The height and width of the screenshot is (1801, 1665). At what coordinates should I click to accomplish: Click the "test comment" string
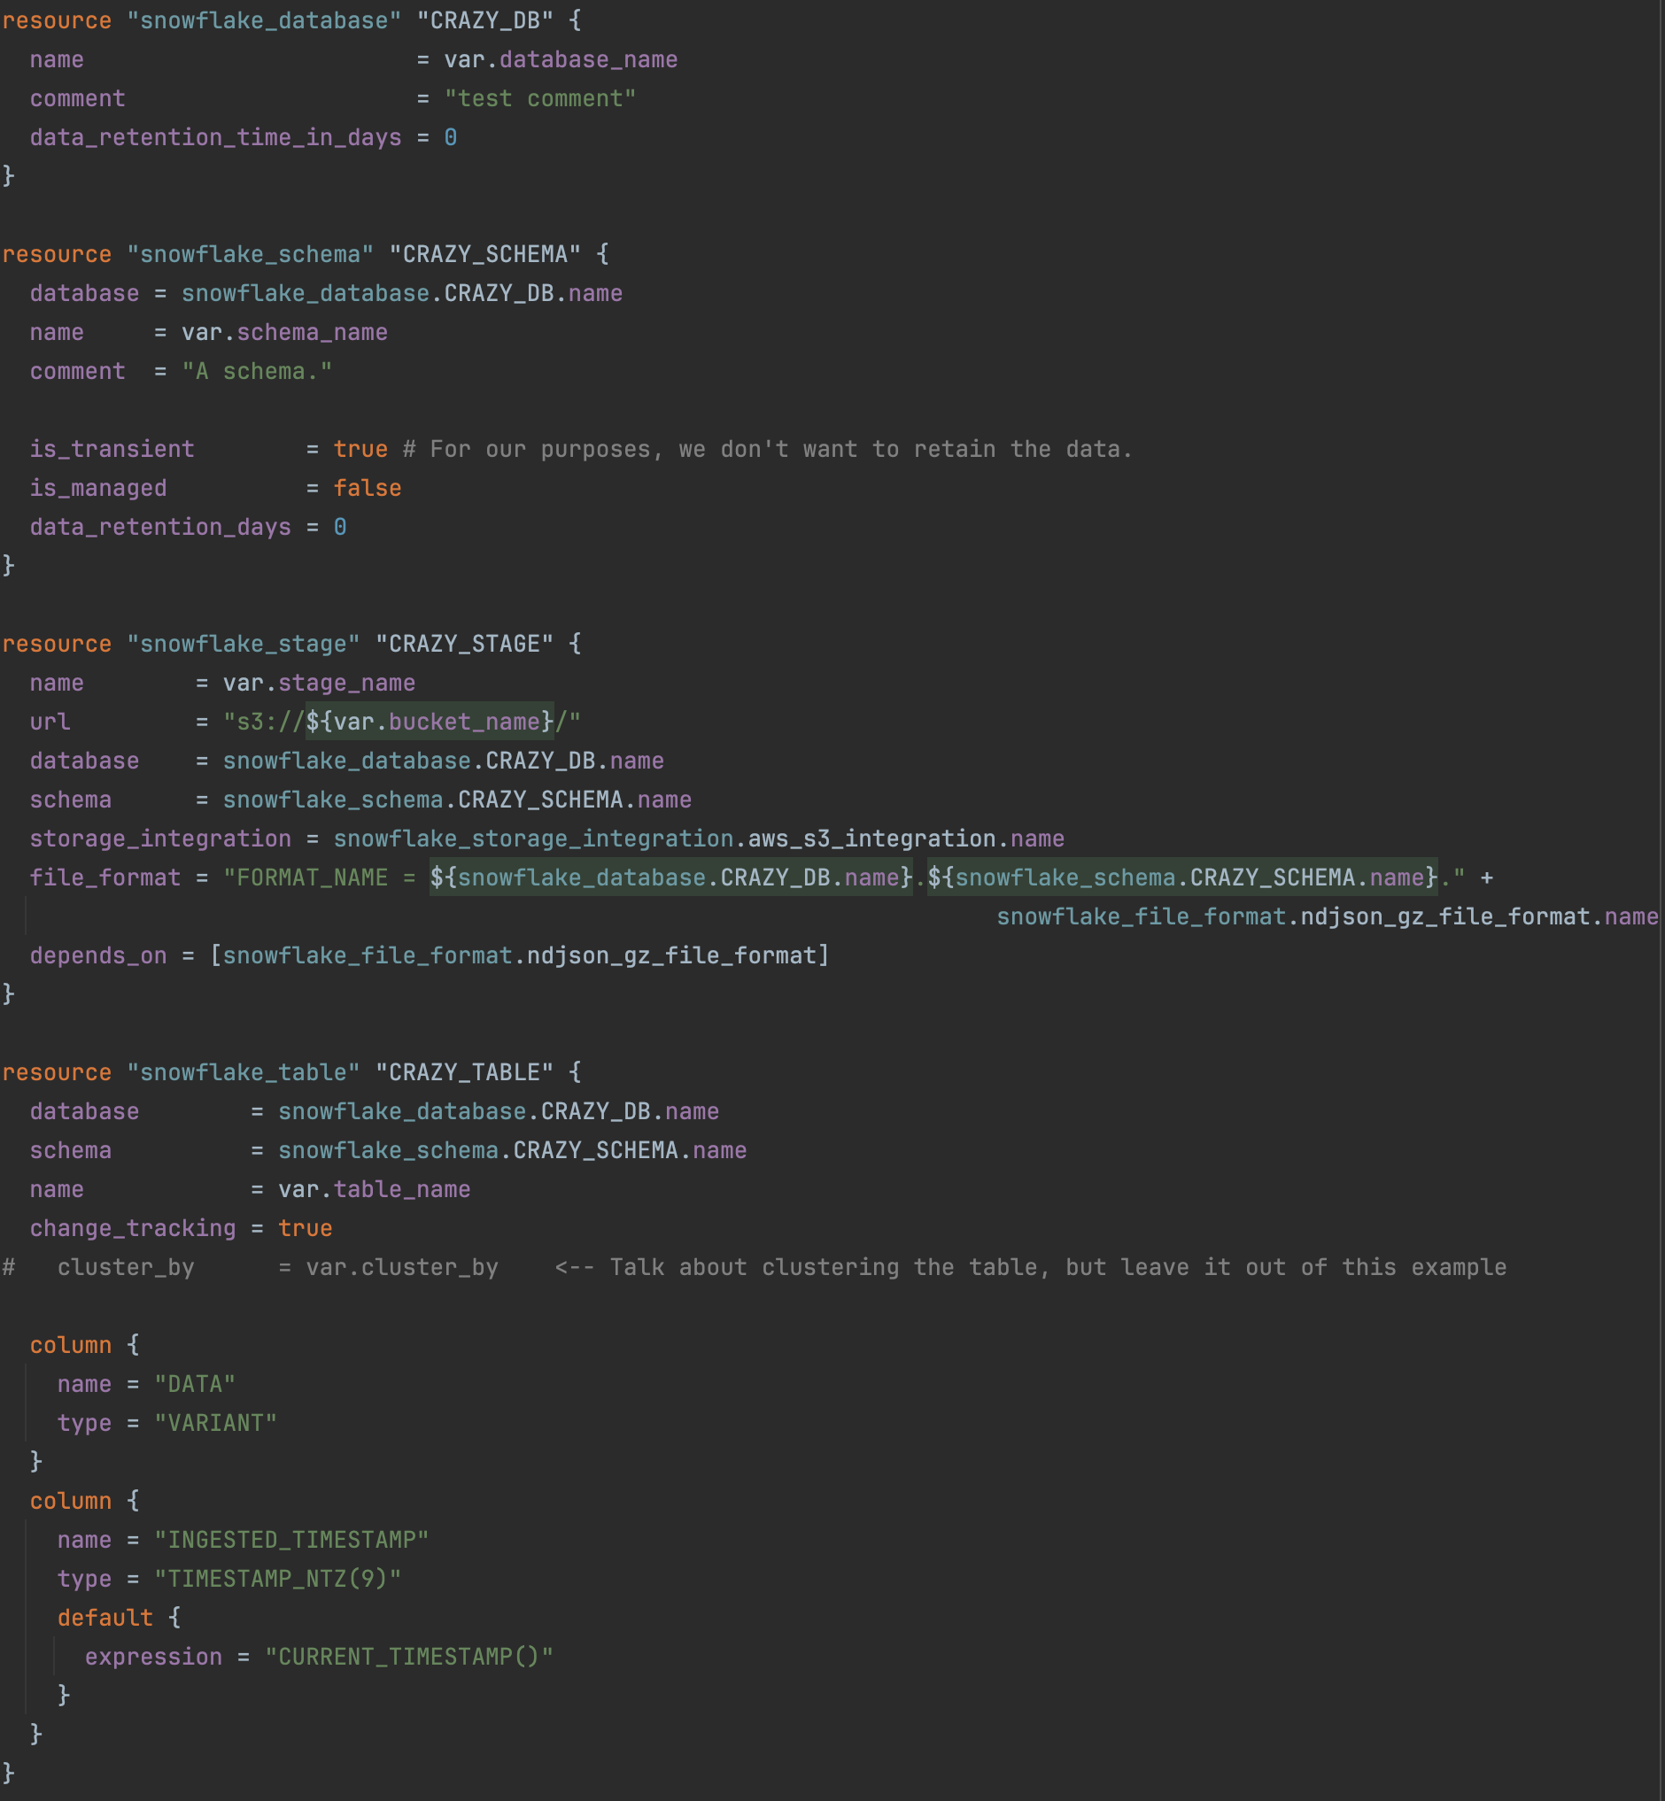540,98
